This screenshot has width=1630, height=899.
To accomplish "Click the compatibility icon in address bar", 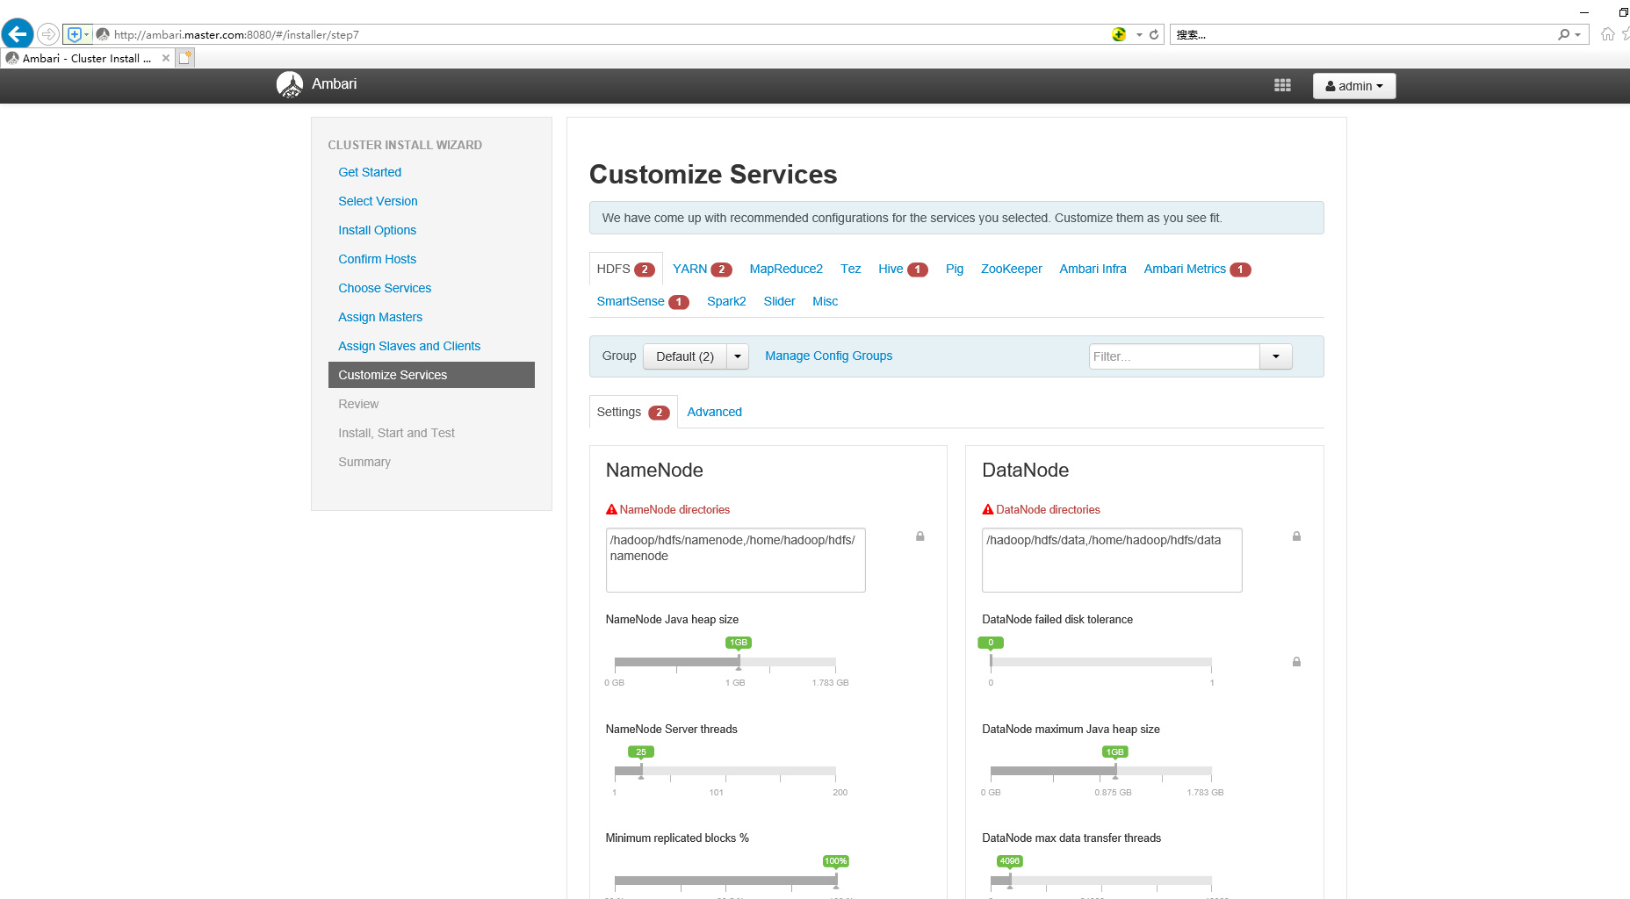I will [x=1119, y=35].
